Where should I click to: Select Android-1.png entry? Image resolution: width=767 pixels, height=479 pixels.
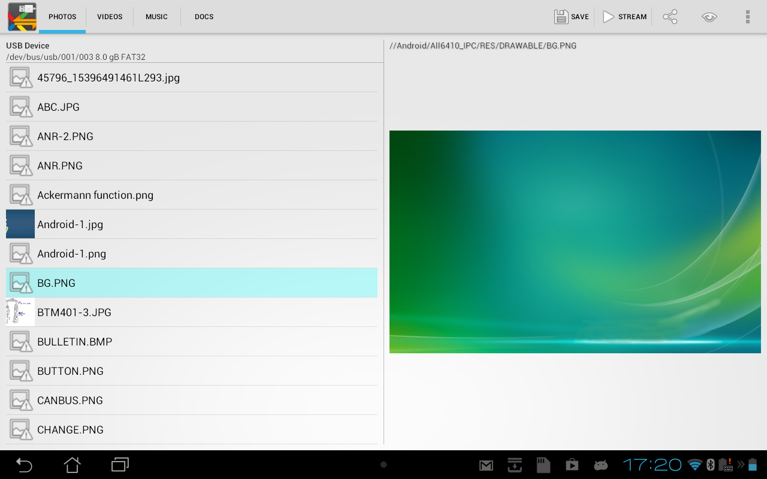coord(192,253)
